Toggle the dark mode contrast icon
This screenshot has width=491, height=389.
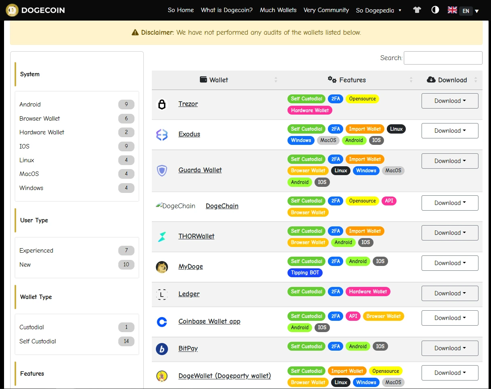435,10
